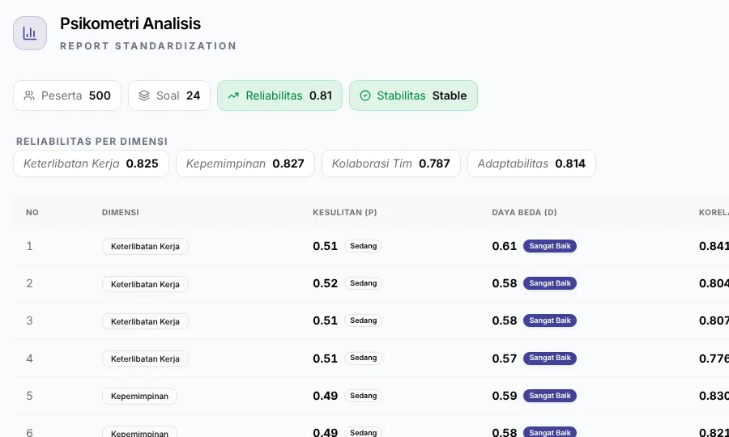Click the bar chart logo icon
Image resolution: width=729 pixels, height=437 pixels.
pos(30,33)
